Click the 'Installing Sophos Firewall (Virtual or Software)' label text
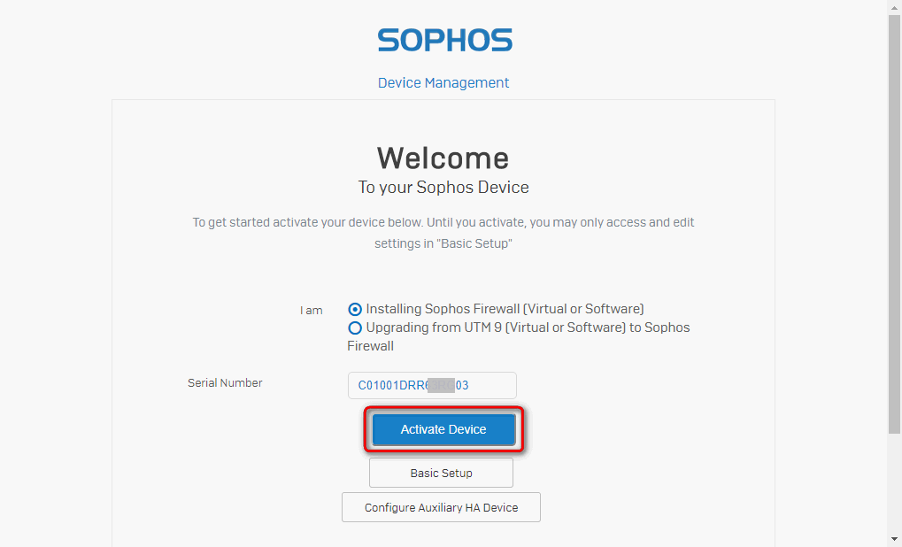 [505, 309]
